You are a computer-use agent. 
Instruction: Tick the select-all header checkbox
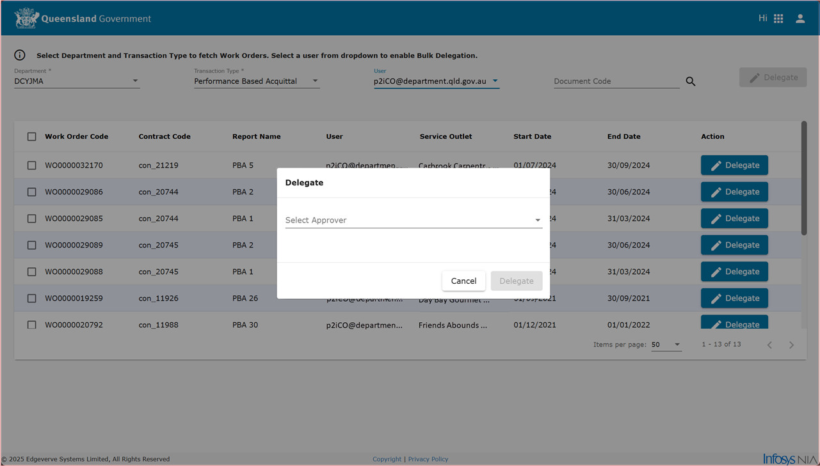tap(31, 136)
